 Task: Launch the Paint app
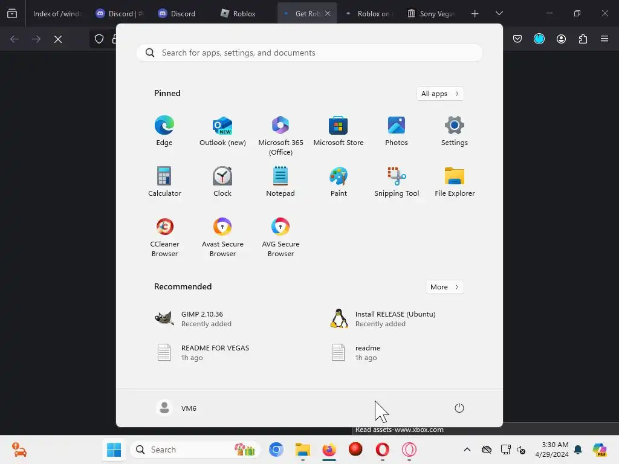pos(339,182)
